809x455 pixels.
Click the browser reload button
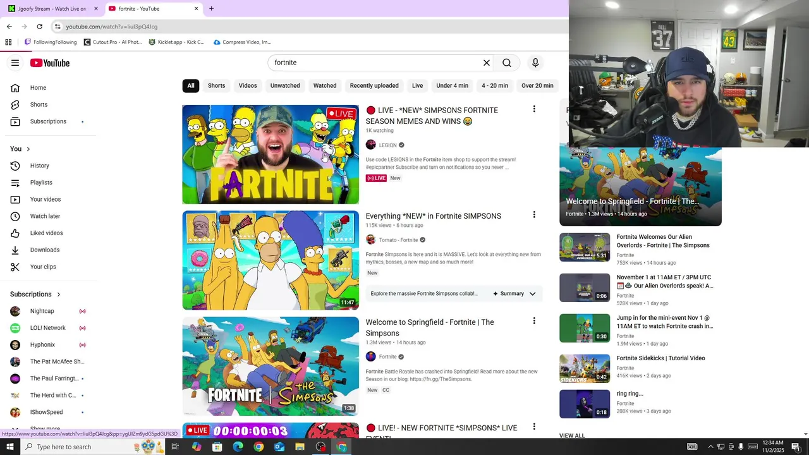(x=40, y=27)
